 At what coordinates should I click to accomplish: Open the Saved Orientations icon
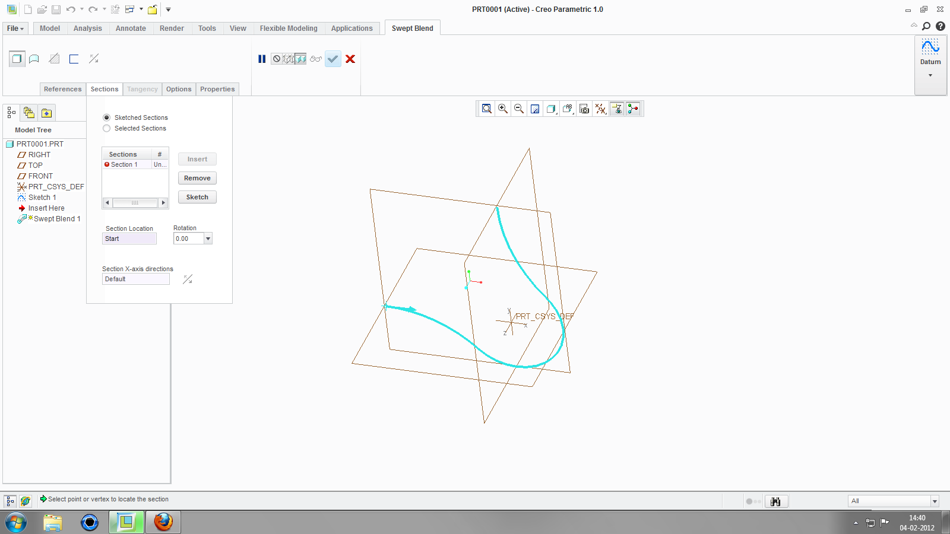568,109
